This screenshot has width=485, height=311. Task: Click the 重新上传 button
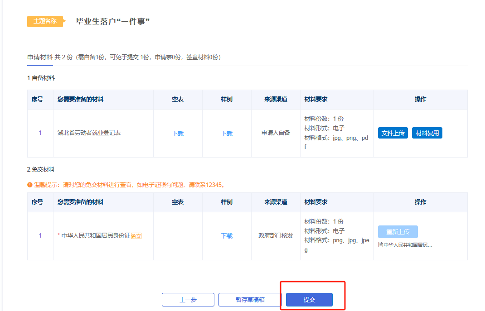398,232
